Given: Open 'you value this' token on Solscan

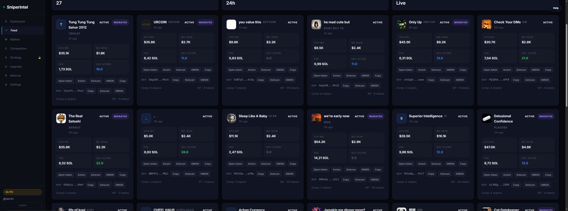Looking at the screenshot, I should (266, 70).
